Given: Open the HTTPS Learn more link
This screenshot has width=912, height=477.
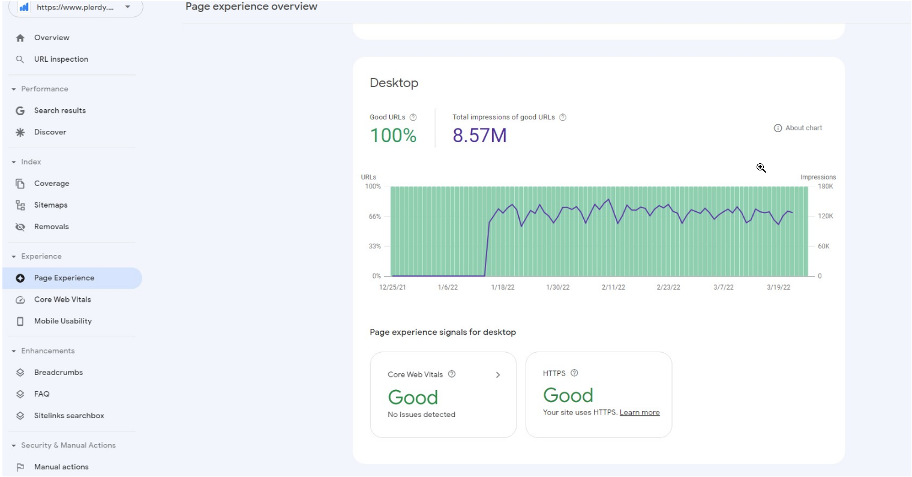Looking at the screenshot, I should [640, 412].
